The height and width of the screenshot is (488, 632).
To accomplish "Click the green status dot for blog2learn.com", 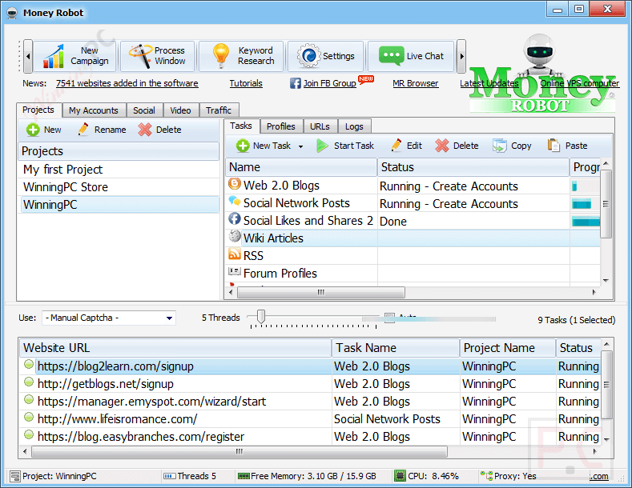I will 29,364.
